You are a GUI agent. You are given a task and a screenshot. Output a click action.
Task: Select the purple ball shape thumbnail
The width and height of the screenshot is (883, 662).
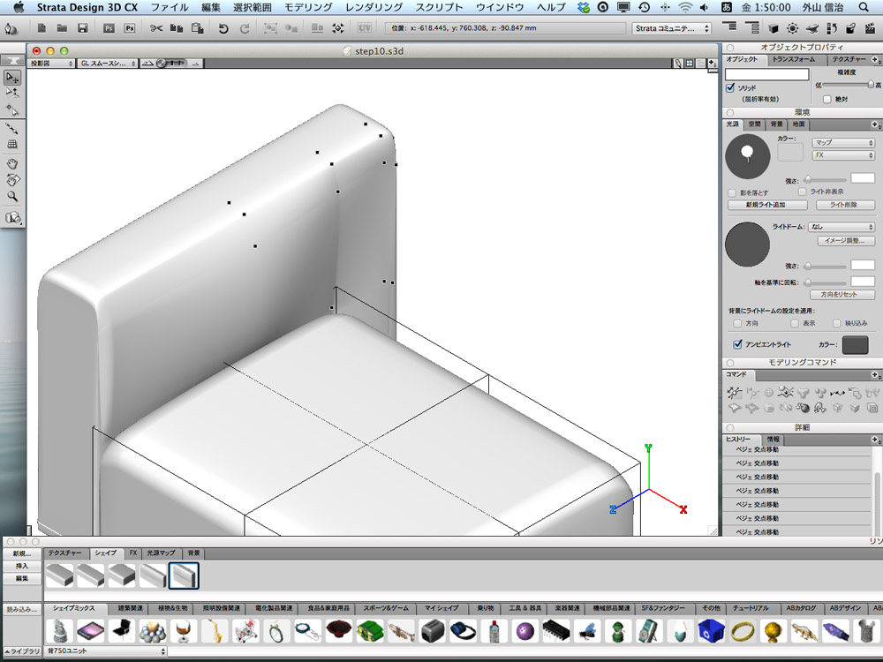[x=525, y=630]
